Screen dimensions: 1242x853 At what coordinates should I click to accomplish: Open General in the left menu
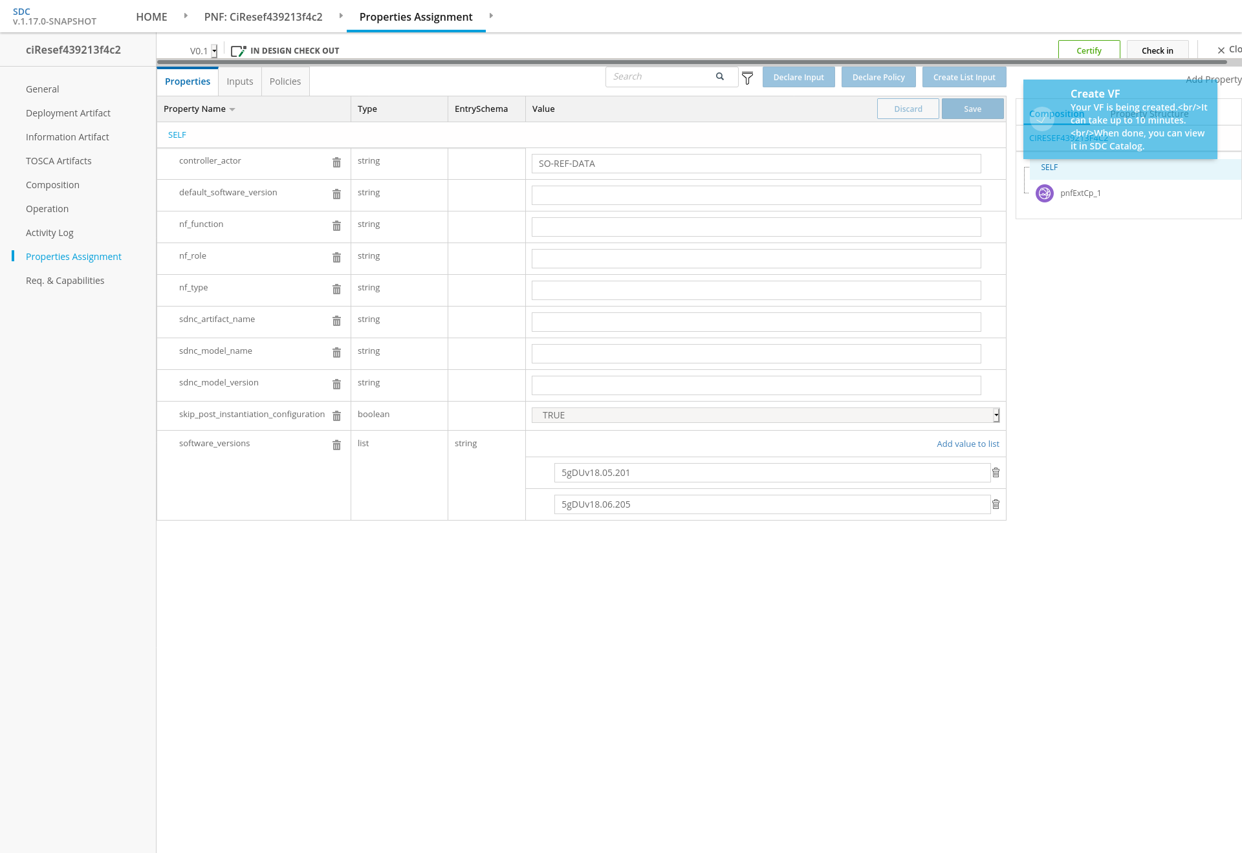pos(43,89)
